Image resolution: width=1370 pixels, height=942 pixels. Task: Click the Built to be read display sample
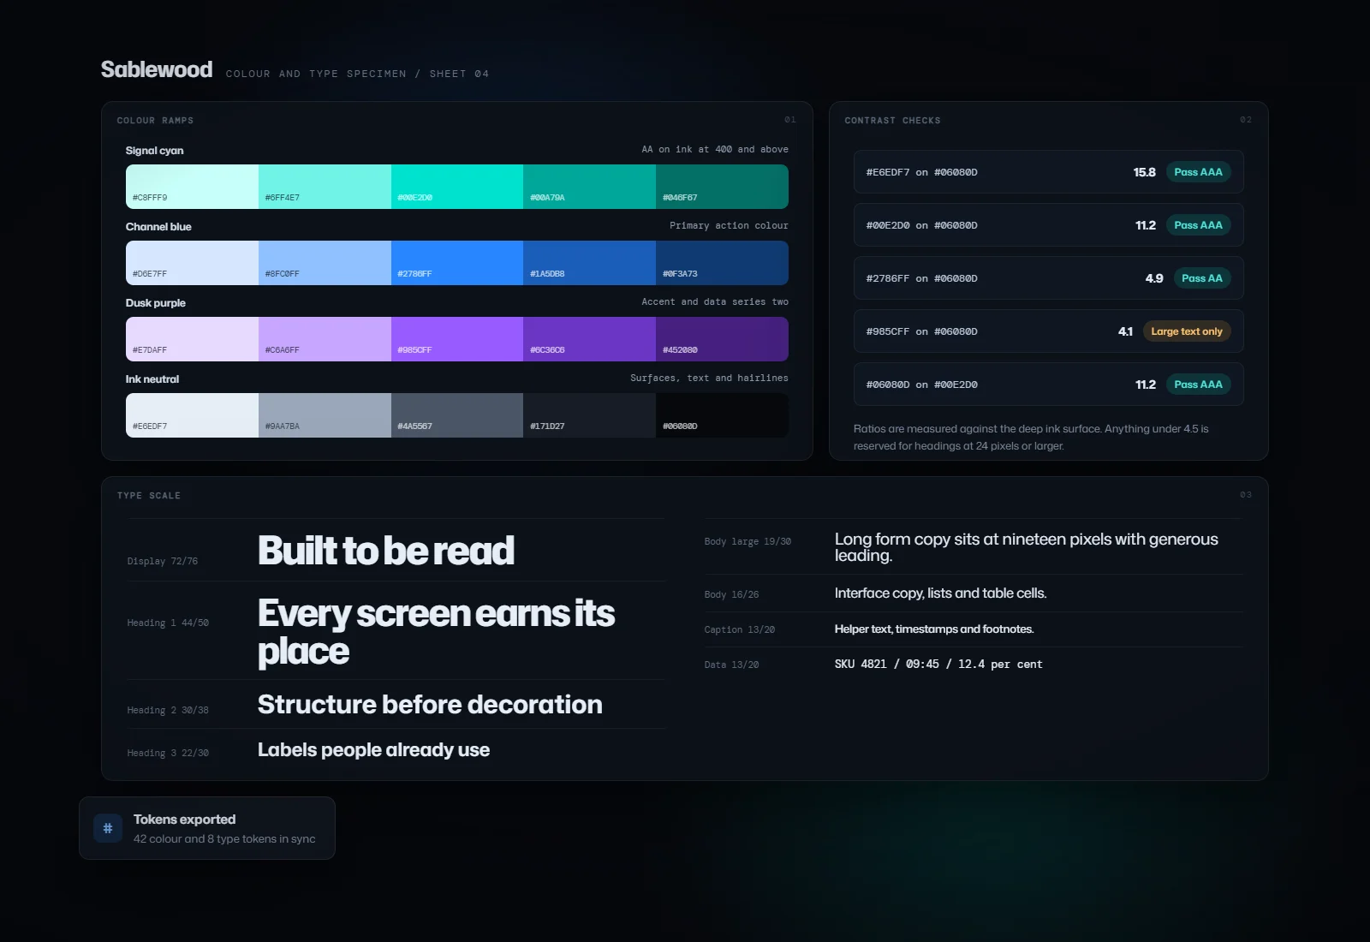[386, 551]
